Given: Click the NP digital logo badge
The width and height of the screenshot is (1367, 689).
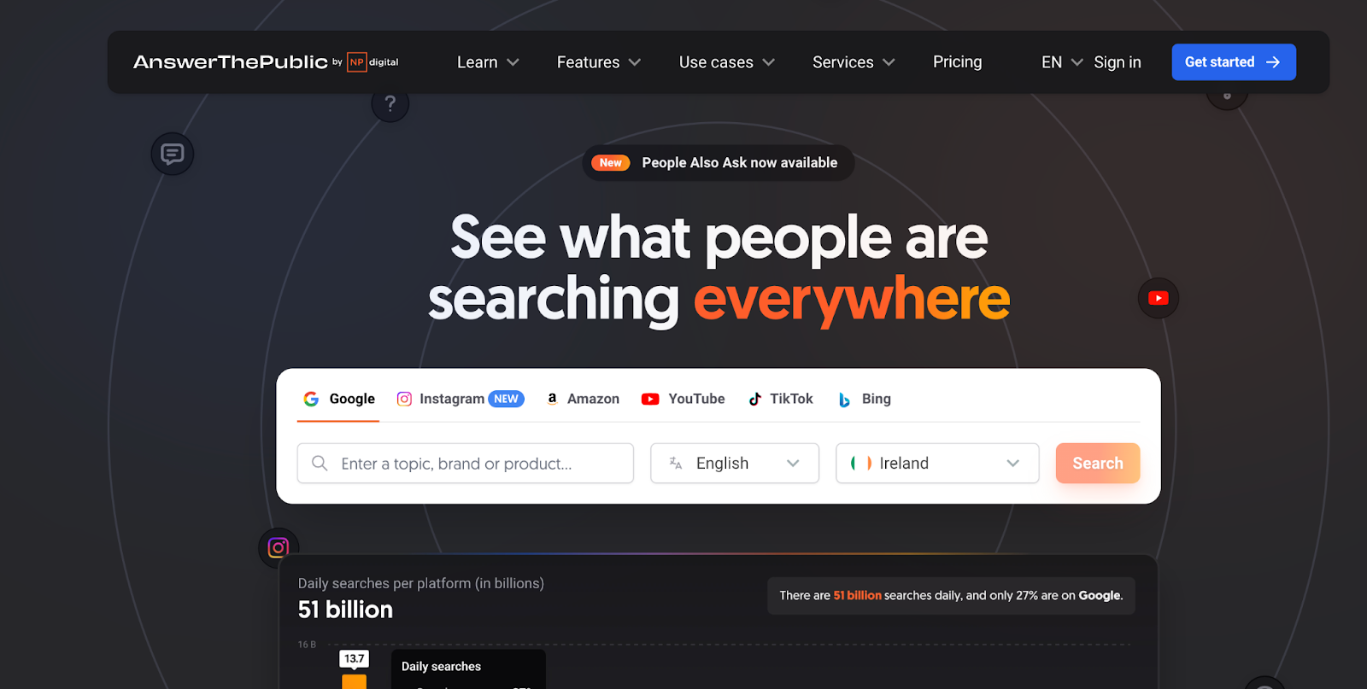Looking at the screenshot, I should pos(373,62).
